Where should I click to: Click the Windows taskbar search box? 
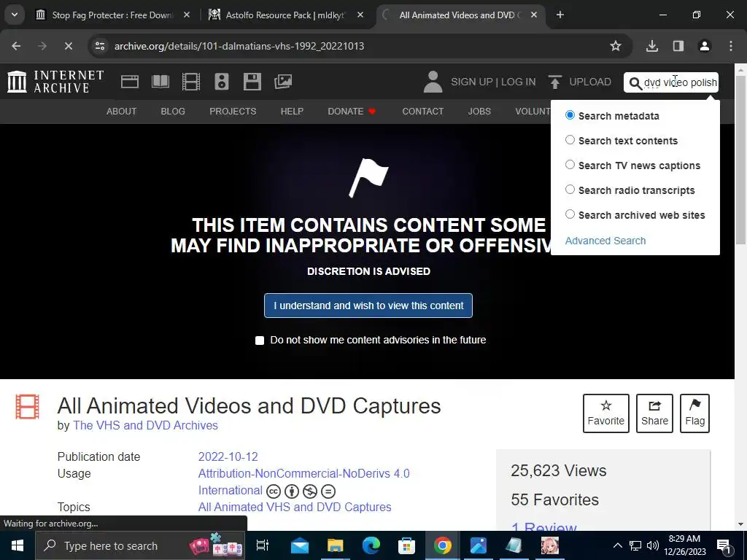(140, 545)
